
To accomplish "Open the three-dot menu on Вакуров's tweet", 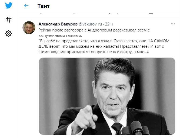I will (x=173, y=24).
